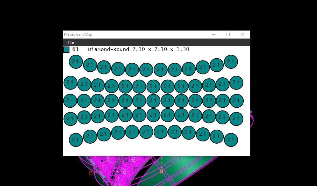Select the teal control point in the viewport
Image resolution: width=317 pixels, height=186 pixels.
(189, 165)
